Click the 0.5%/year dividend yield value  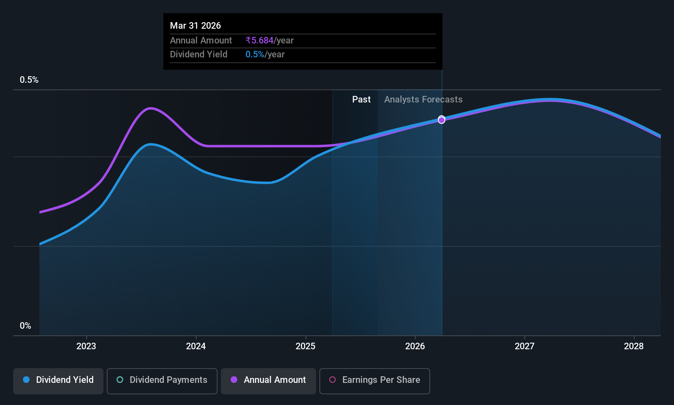pos(265,55)
